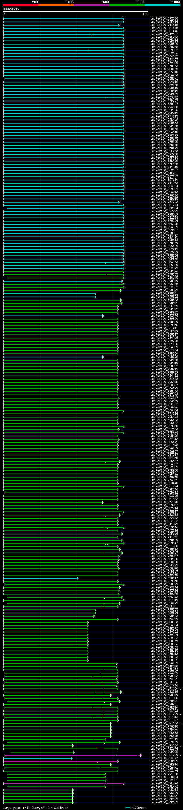Open hit UniRef100_P42067

[164, 34]
